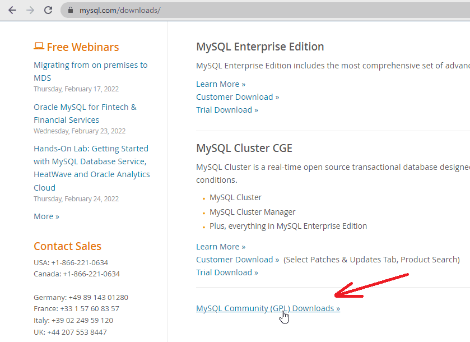The width and height of the screenshot is (470, 342).
Task: Click date Thursday, February 24, 2022
Action: pos(76,199)
